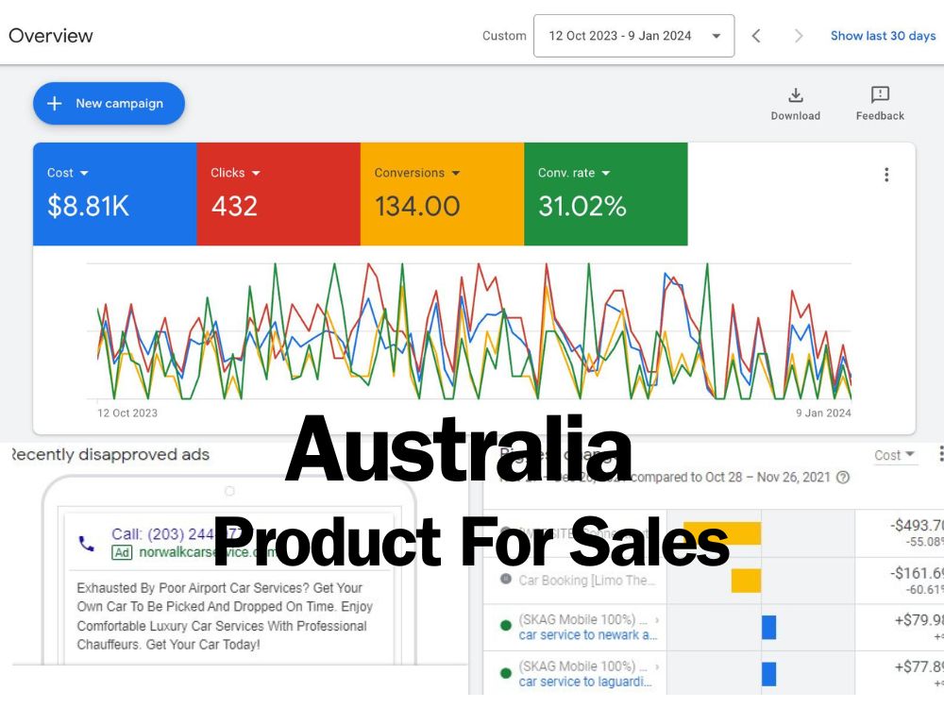Viewport: 944px width, 708px height.
Task: Select the orange Conversions scorecard
Action: point(443,194)
